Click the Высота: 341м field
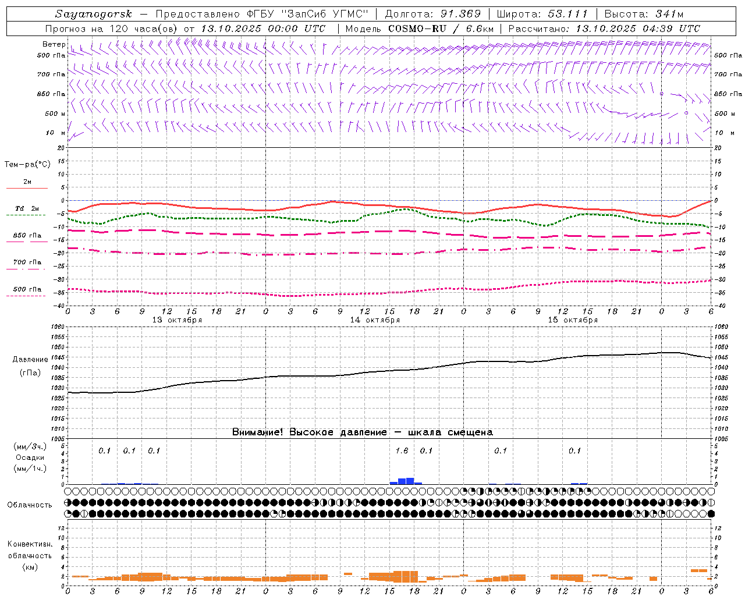Screen dimensions: 745x596 point(644,14)
